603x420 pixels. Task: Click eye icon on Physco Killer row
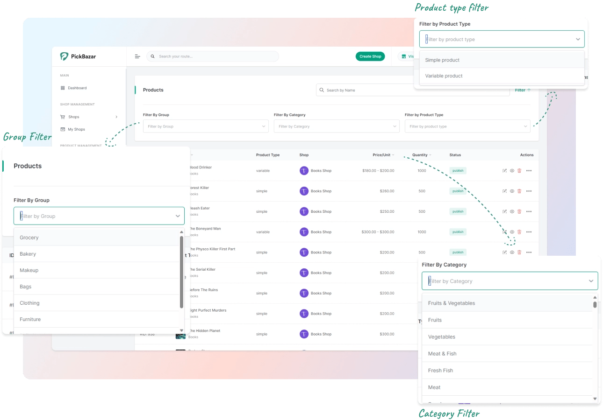512,252
